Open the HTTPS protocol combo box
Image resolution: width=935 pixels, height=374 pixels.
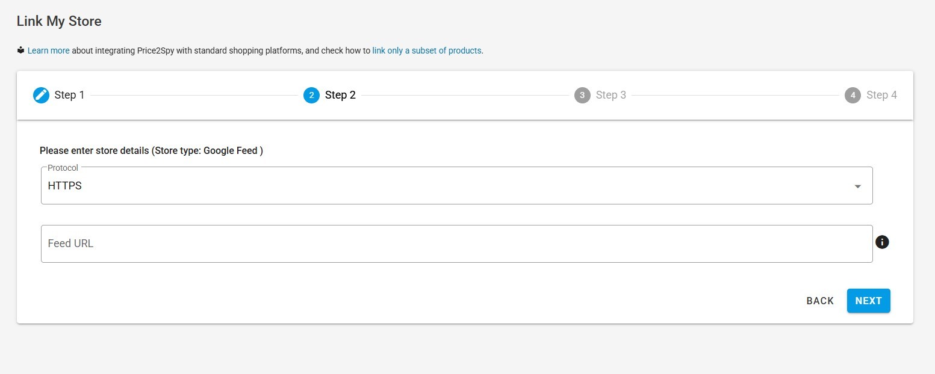[456, 186]
